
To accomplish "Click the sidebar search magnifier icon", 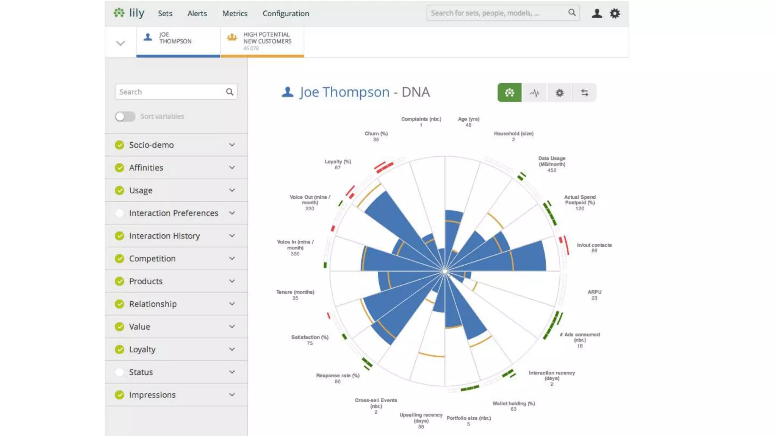I will coord(230,92).
